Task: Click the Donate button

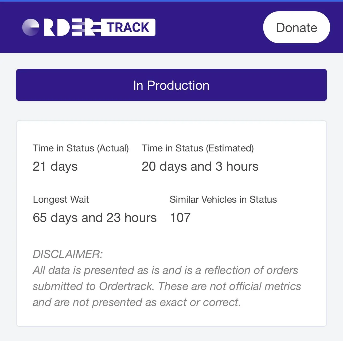Action: click(x=297, y=28)
